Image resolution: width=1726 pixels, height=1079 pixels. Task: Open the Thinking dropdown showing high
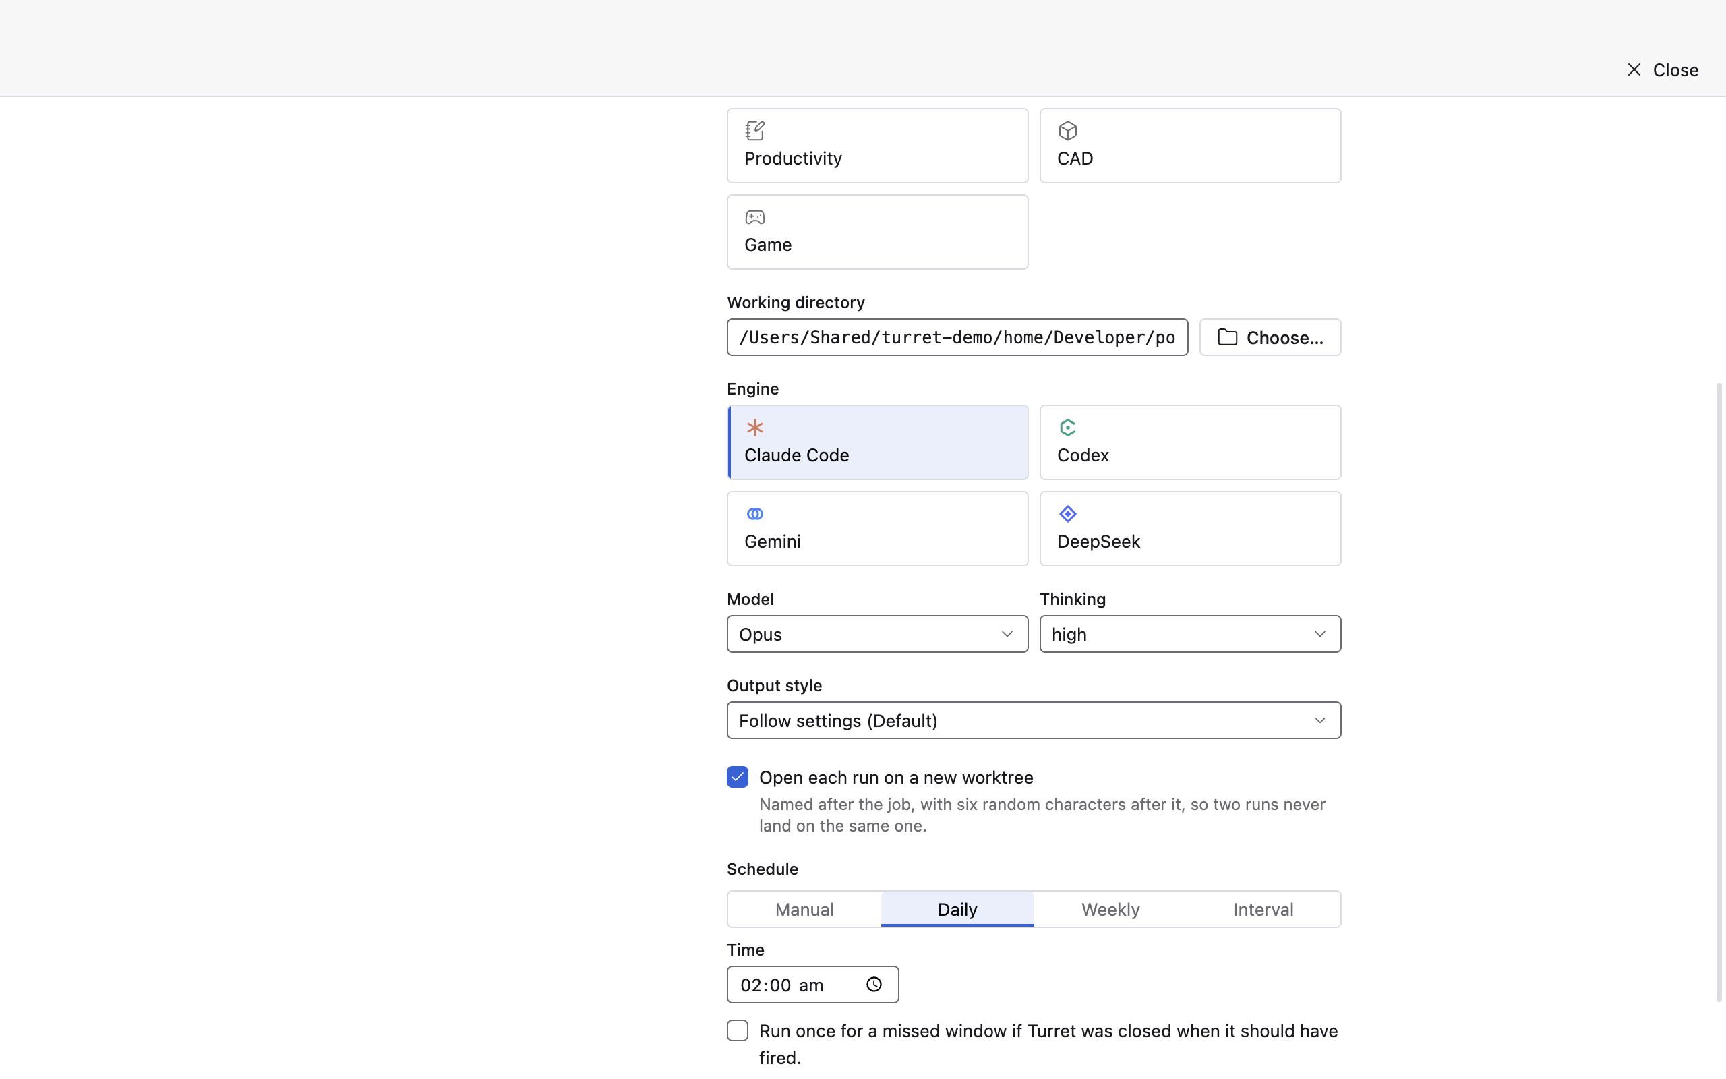click(x=1189, y=634)
